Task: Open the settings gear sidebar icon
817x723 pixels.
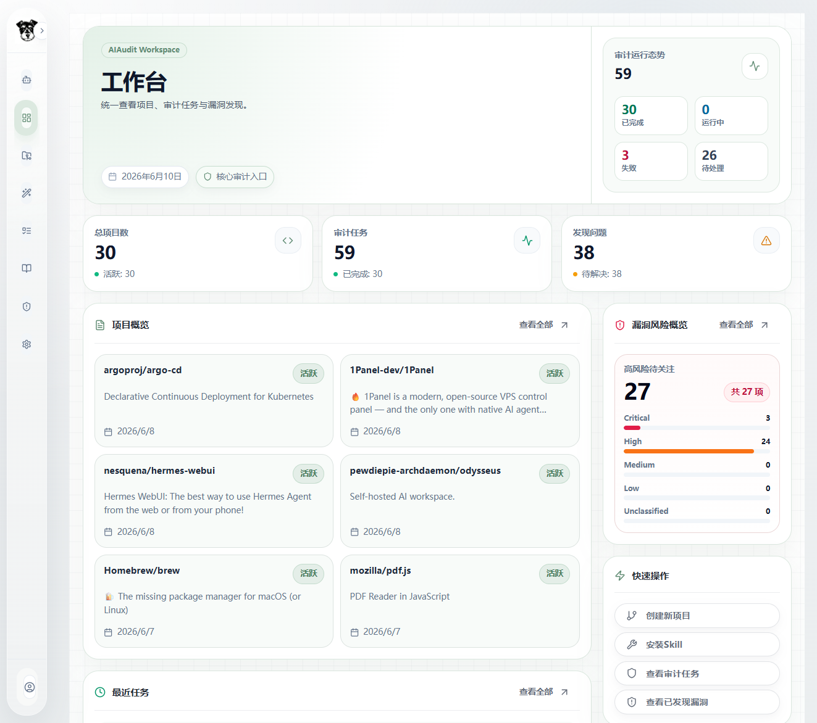Action: coord(27,344)
